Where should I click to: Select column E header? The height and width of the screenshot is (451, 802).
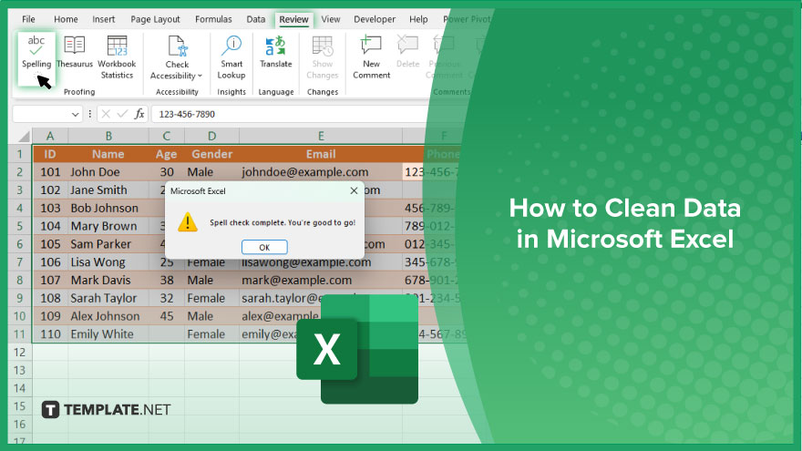point(321,136)
